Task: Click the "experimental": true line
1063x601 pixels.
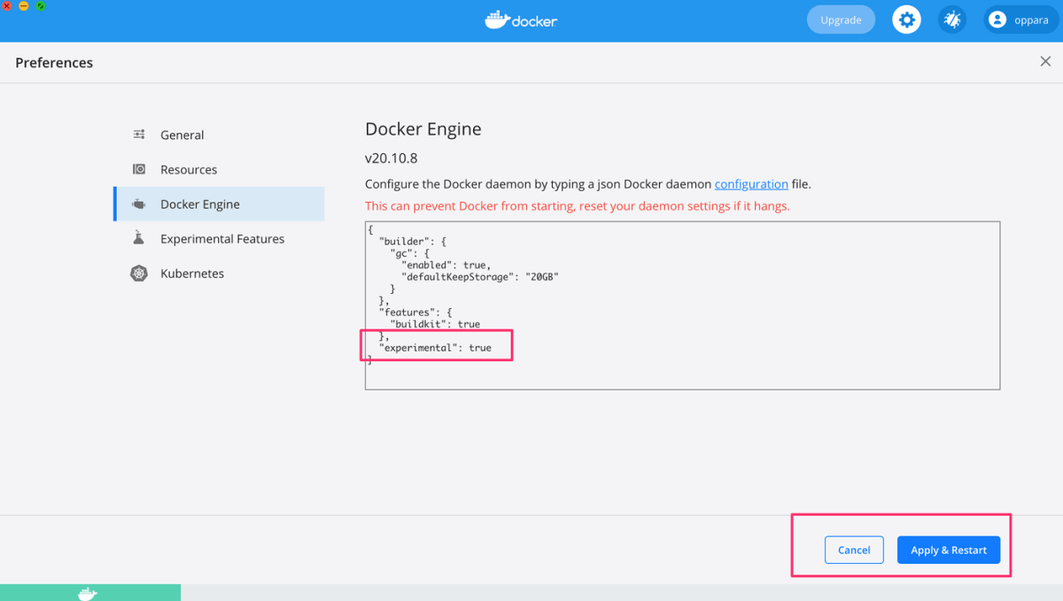Action: pyautogui.click(x=435, y=348)
